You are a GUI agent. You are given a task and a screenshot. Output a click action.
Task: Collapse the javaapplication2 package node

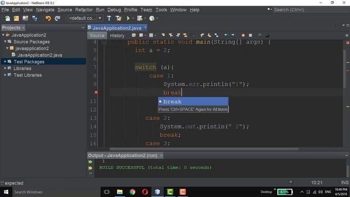click(7, 48)
